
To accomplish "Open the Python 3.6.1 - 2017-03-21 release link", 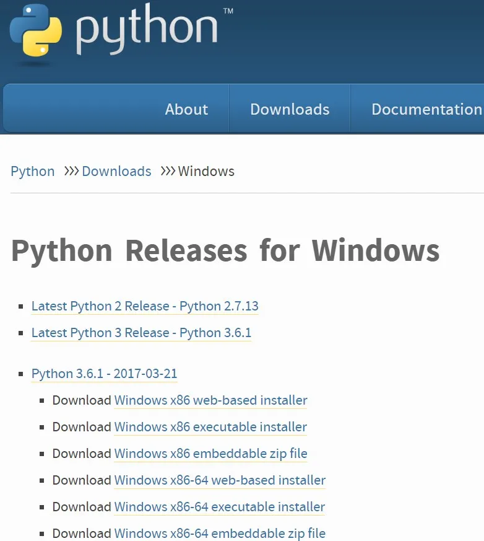I will (104, 374).
